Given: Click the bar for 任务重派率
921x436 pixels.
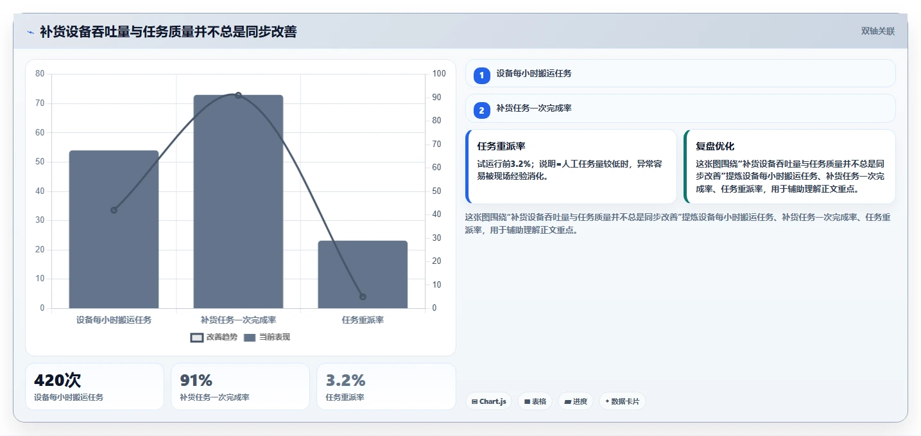Looking at the screenshot, I should [363, 275].
